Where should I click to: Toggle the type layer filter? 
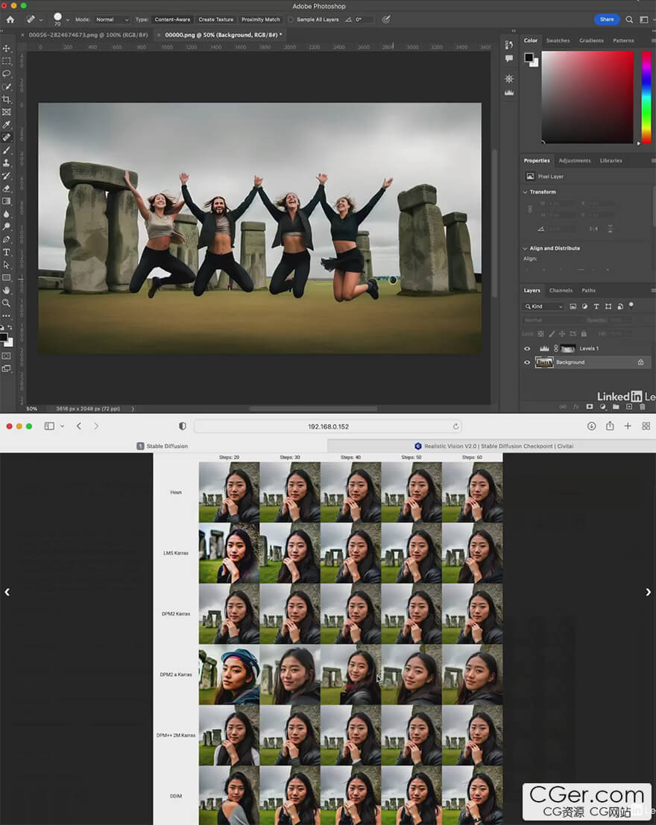tap(596, 306)
